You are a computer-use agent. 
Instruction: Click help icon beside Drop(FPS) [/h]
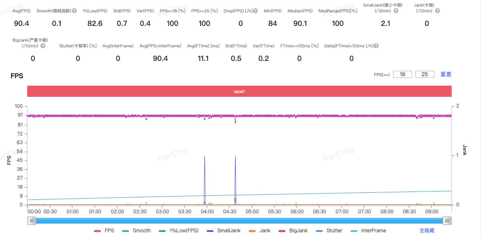point(256,11)
